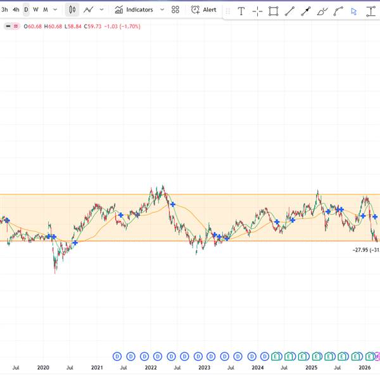
Task: Open the Indicators dialog
Action: click(134, 9)
